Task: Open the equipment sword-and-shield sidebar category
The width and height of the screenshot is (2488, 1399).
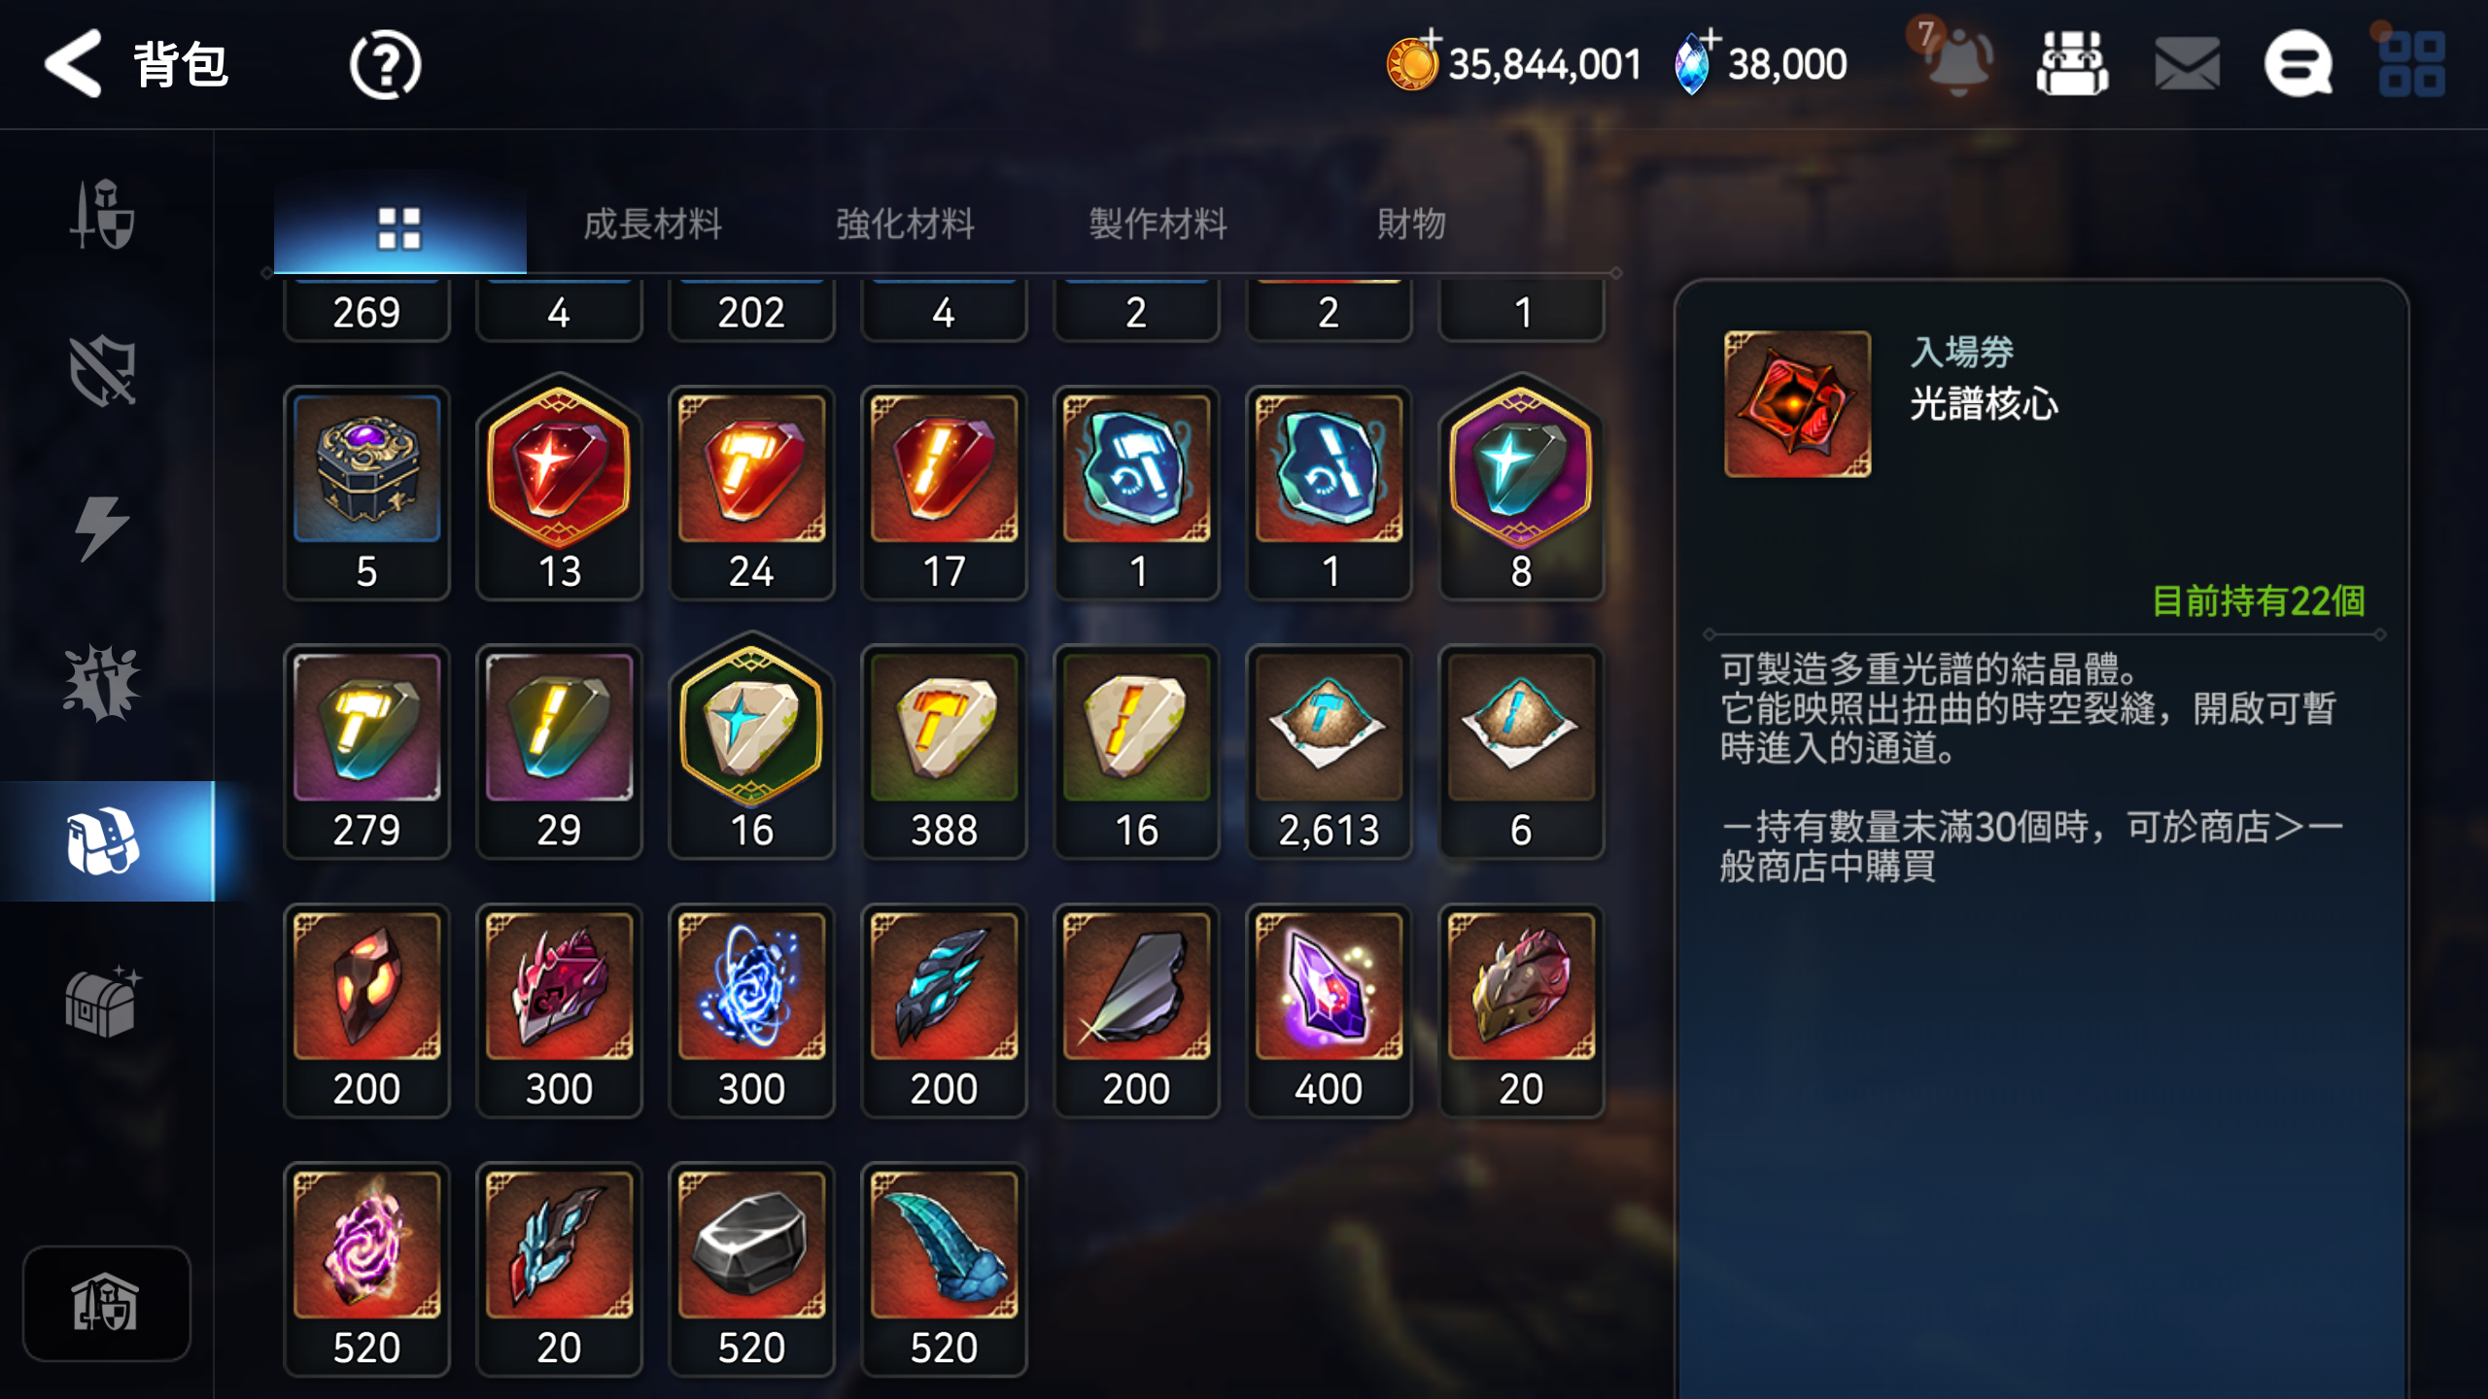Action: pos(103,214)
